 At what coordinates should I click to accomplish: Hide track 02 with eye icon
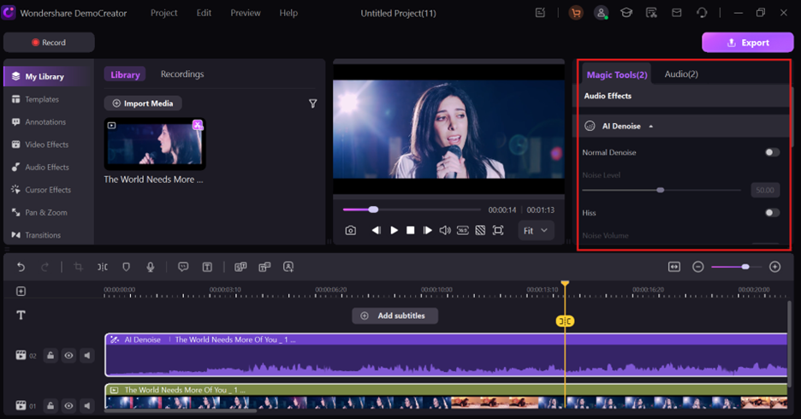click(68, 355)
